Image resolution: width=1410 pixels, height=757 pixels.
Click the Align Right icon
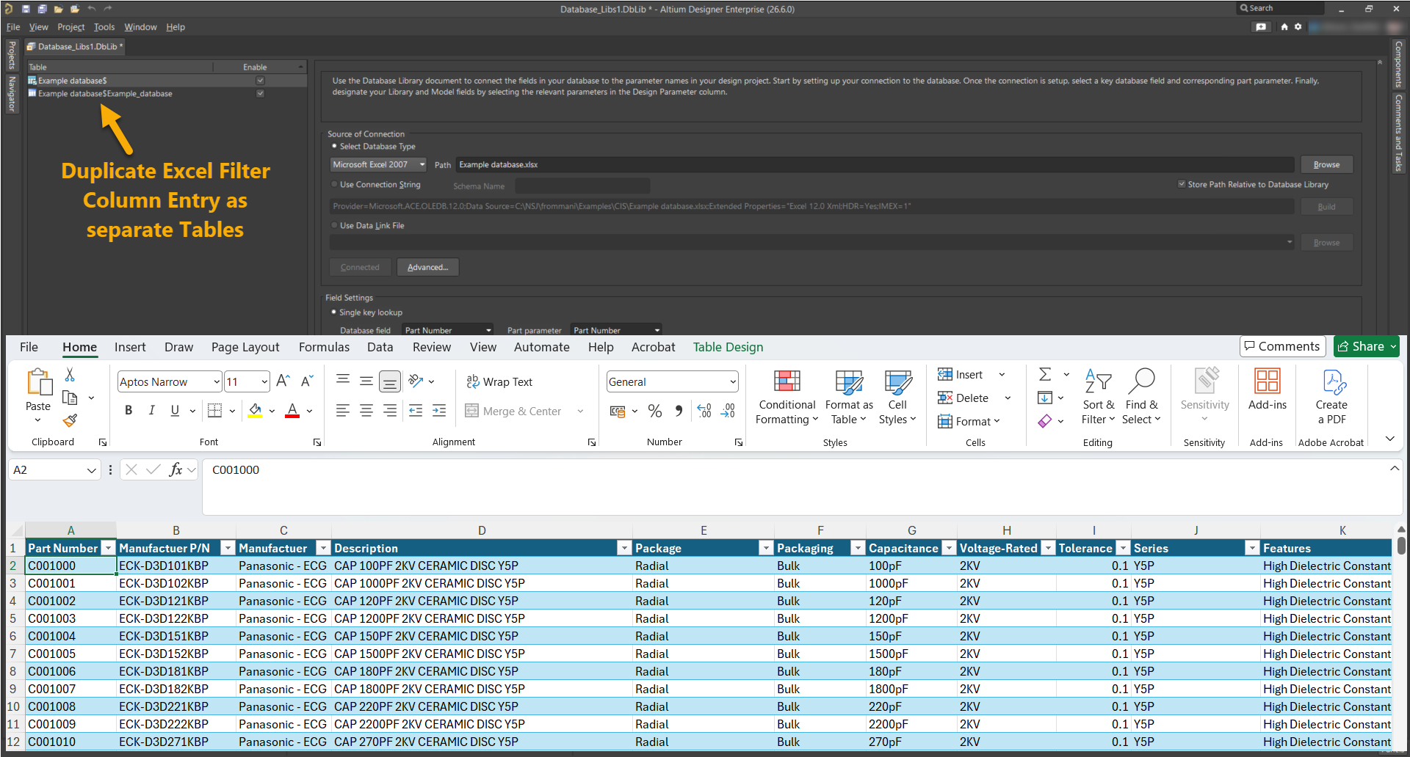[390, 411]
